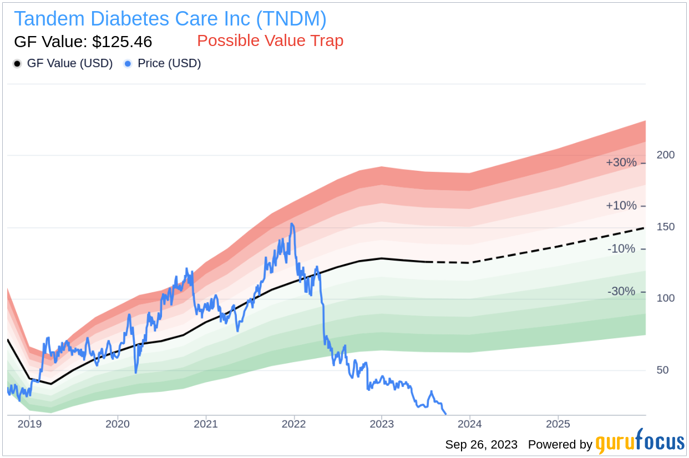Select the 2019 x-axis label
Image resolution: width=689 pixels, height=458 pixels.
click(x=29, y=425)
